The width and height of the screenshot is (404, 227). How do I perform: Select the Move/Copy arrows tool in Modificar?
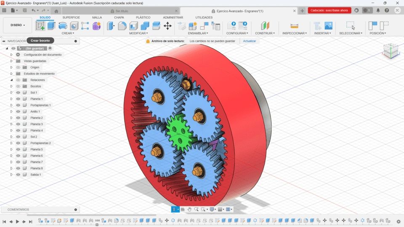point(167,26)
